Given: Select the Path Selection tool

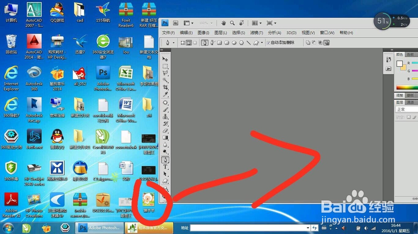Looking at the screenshot, I should (165, 174).
